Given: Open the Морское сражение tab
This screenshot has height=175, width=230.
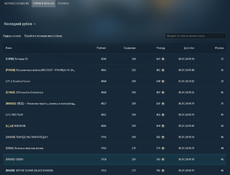Looking at the screenshot, I should [17, 3].
